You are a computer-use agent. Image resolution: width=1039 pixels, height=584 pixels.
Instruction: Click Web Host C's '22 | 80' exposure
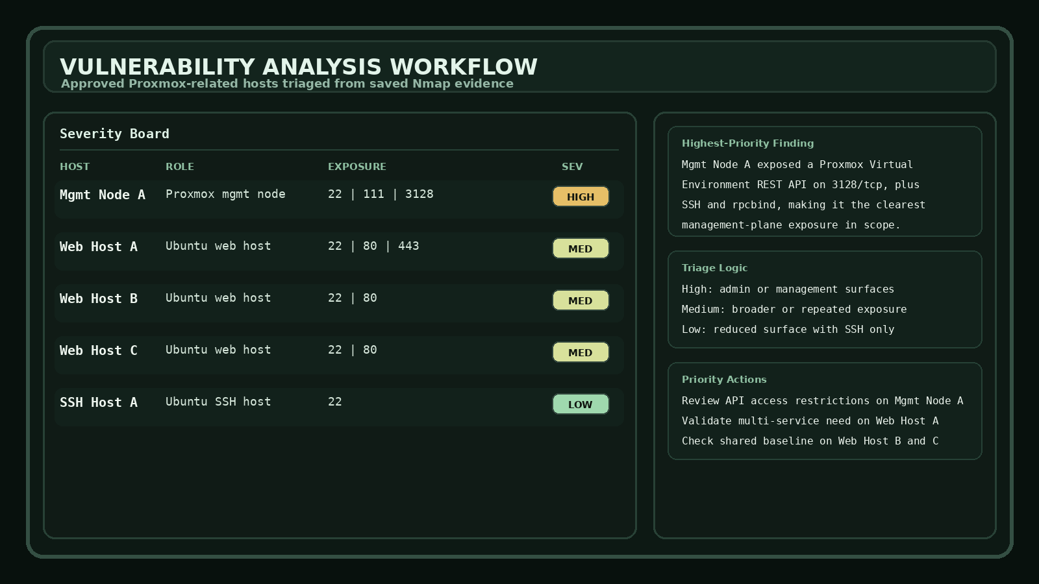coord(353,350)
